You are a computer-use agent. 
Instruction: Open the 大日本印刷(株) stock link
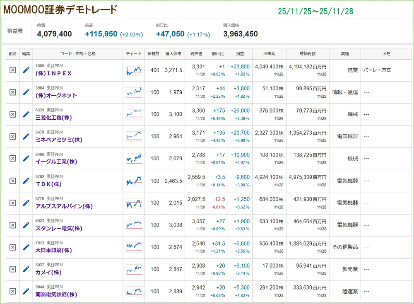(53, 250)
